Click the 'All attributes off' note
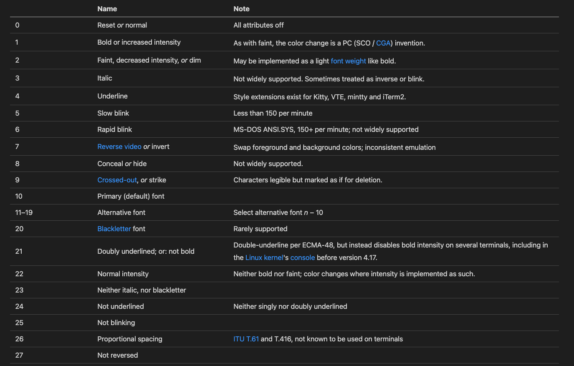This screenshot has width=574, height=366. point(258,25)
